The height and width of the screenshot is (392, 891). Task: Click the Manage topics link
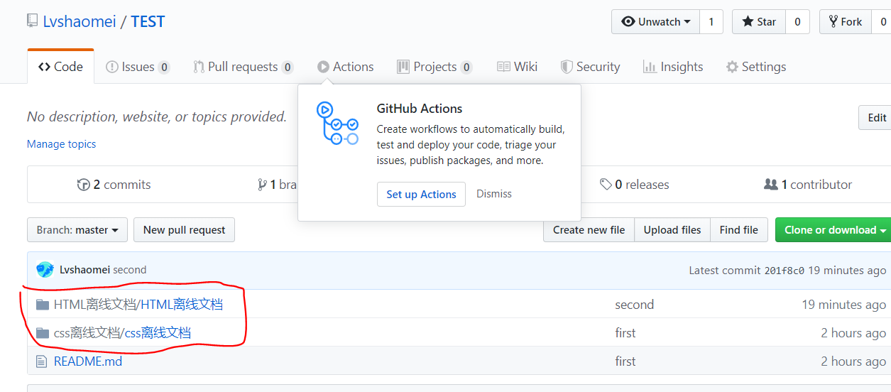pos(61,143)
